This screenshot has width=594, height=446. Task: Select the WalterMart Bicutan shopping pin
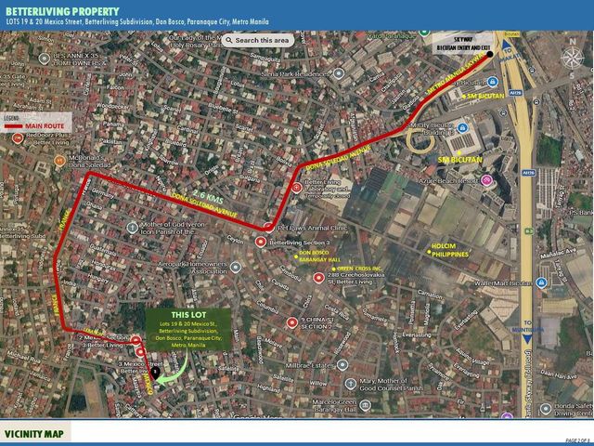541,282
